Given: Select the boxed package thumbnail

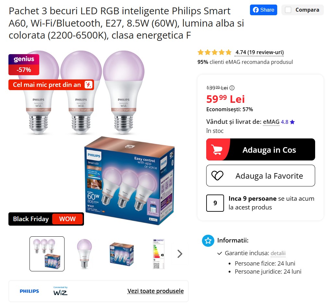Looking at the screenshot, I should coord(122,254).
